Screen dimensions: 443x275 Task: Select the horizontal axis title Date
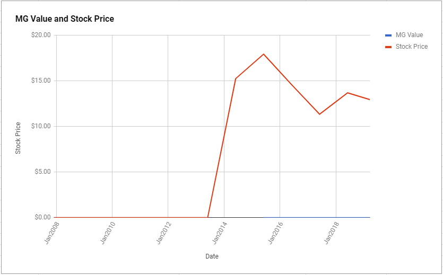(x=212, y=256)
